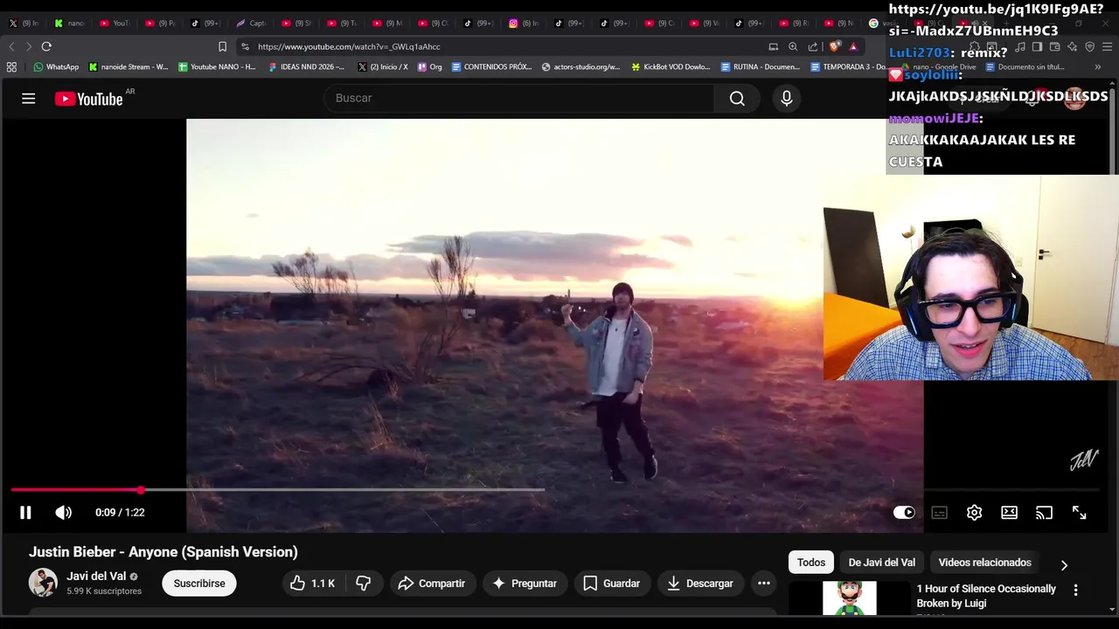Enter fullscreen mode
Image resolution: width=1119 pixels, height=629 pixels.
(1079, 513)
